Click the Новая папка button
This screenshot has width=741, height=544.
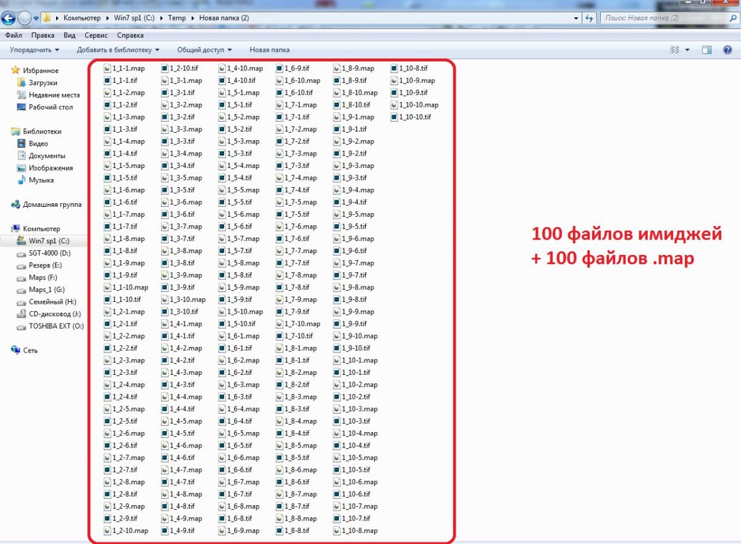click(x=269, y=50)
